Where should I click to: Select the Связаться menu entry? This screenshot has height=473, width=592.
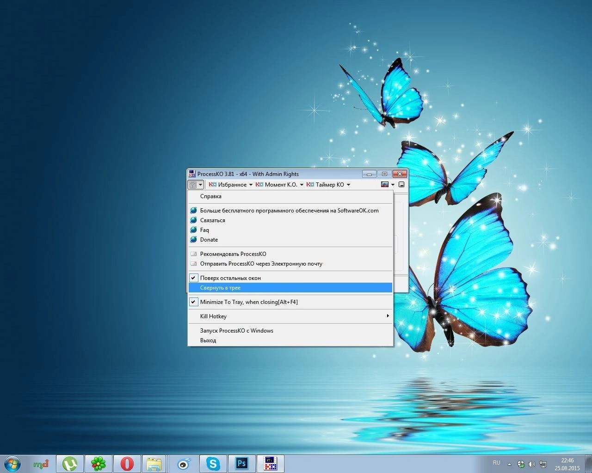pos(290,220)
